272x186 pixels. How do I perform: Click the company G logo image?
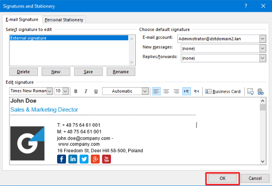[x=28, y=143]
